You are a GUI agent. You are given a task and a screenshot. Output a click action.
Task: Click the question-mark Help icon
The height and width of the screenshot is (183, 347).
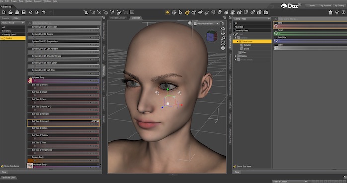(x=343, y=12)
